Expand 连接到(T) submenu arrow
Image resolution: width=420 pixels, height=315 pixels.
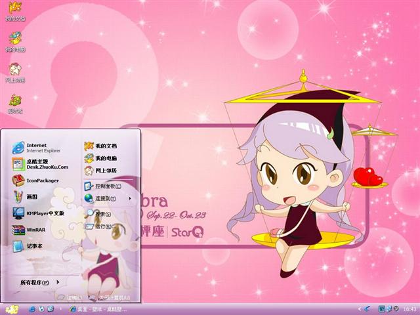pos(130,198)
